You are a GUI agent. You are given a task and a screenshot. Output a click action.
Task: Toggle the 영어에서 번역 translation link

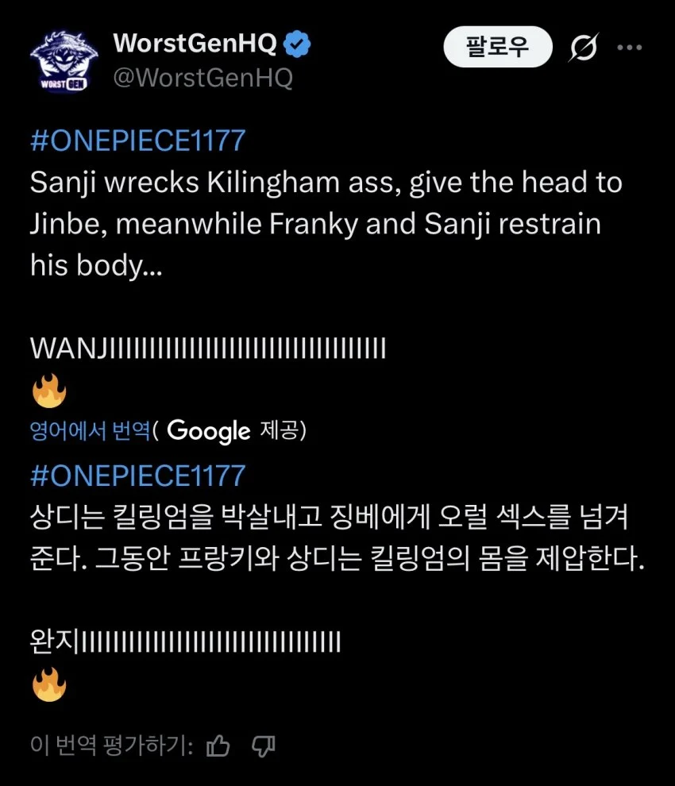90,430
